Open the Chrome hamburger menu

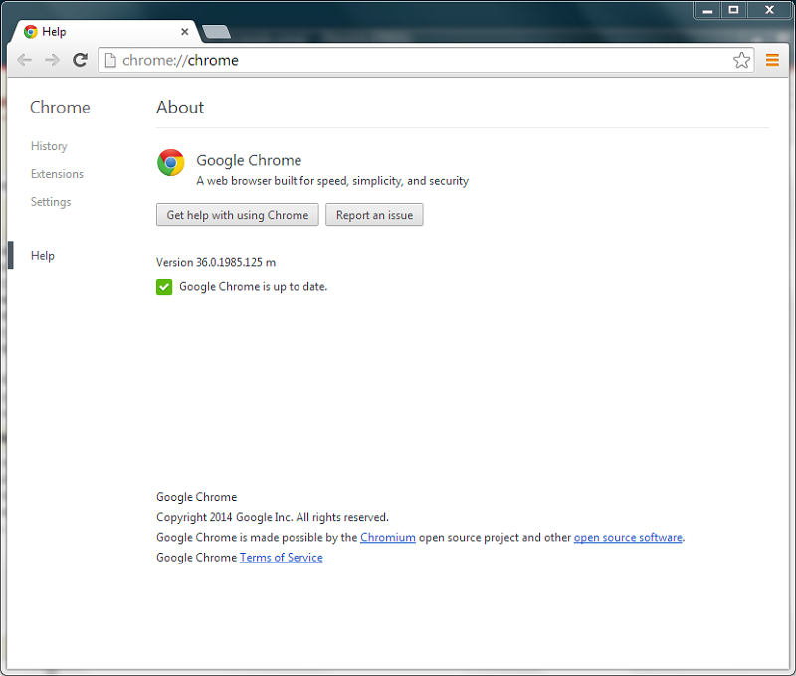[772, 60]
